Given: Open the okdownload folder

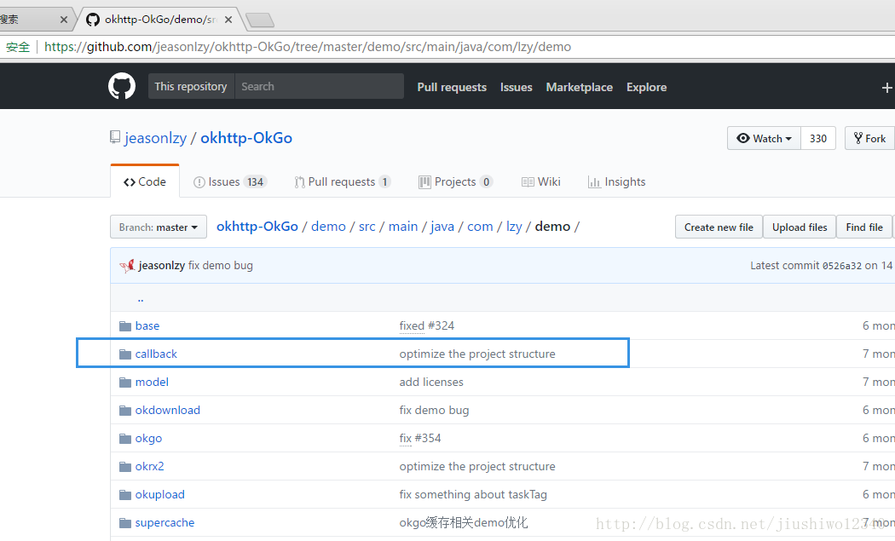Looking at the screenshot, I should coord(168,411).
